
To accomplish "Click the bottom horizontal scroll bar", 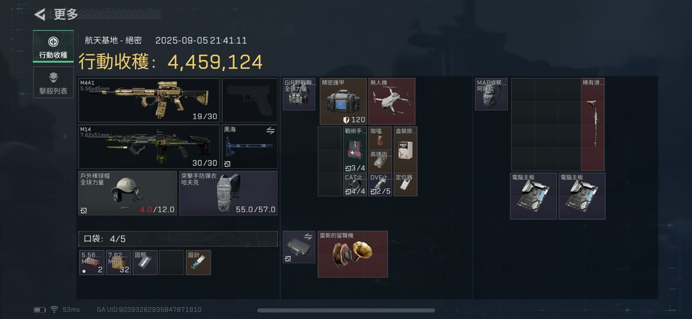I will click(346, 310).
